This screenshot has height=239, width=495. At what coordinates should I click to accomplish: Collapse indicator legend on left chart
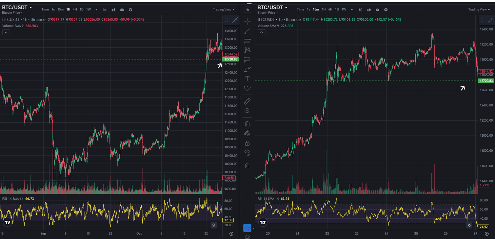click(6, 32)
